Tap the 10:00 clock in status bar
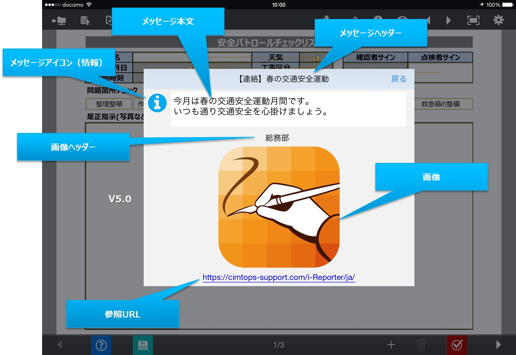Viewport: 516px width, 355px height. pos(279,5)
